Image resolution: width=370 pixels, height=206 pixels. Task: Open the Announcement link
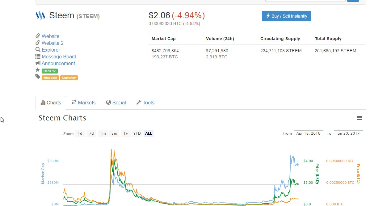coord(58,64)
